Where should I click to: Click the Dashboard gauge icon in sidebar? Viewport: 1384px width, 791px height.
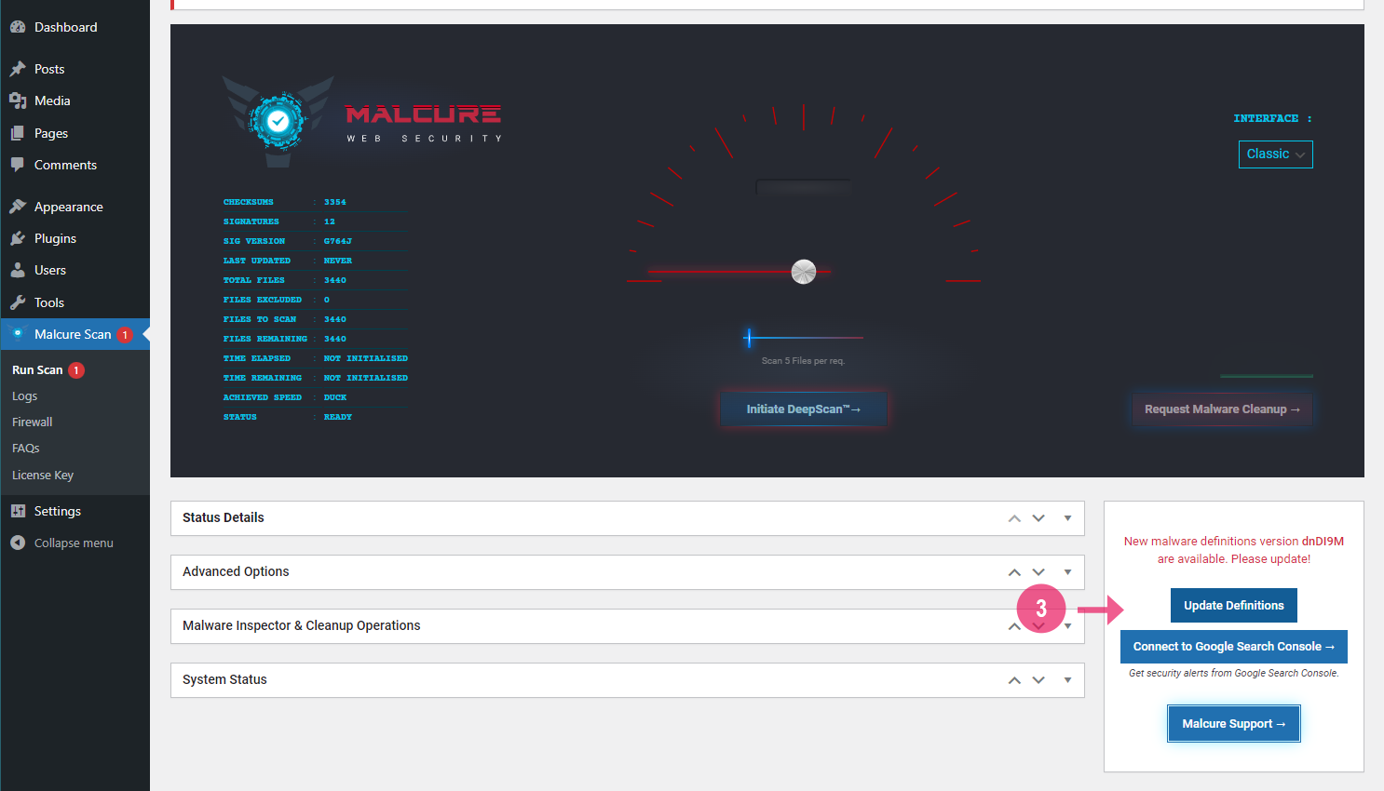tap(18, 27)
